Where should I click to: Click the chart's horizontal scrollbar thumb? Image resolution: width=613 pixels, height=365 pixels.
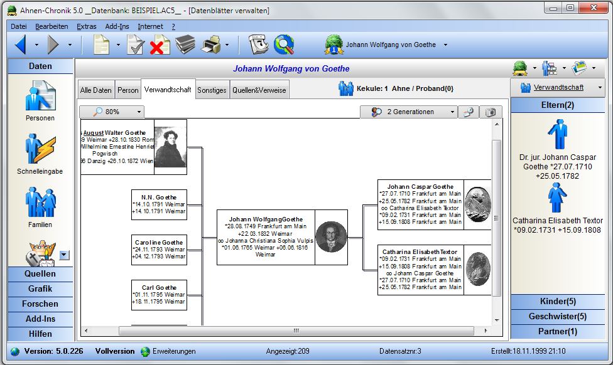click(x=296, y=331)
